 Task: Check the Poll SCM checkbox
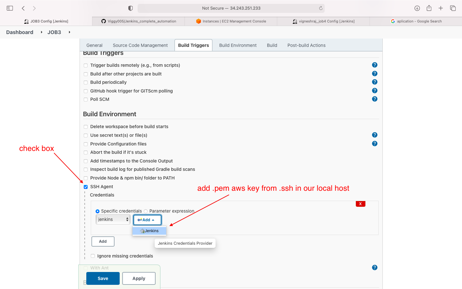[86, 100]
